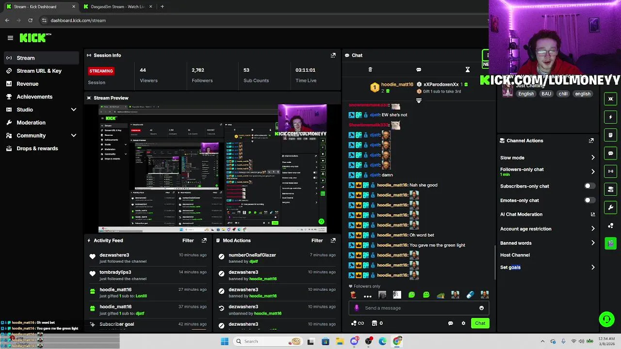
Task: Pop out the Session Info panel
Action: (333, 55)
